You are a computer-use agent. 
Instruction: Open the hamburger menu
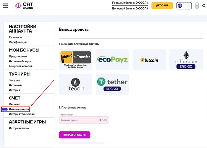click(x=5, y=6)
